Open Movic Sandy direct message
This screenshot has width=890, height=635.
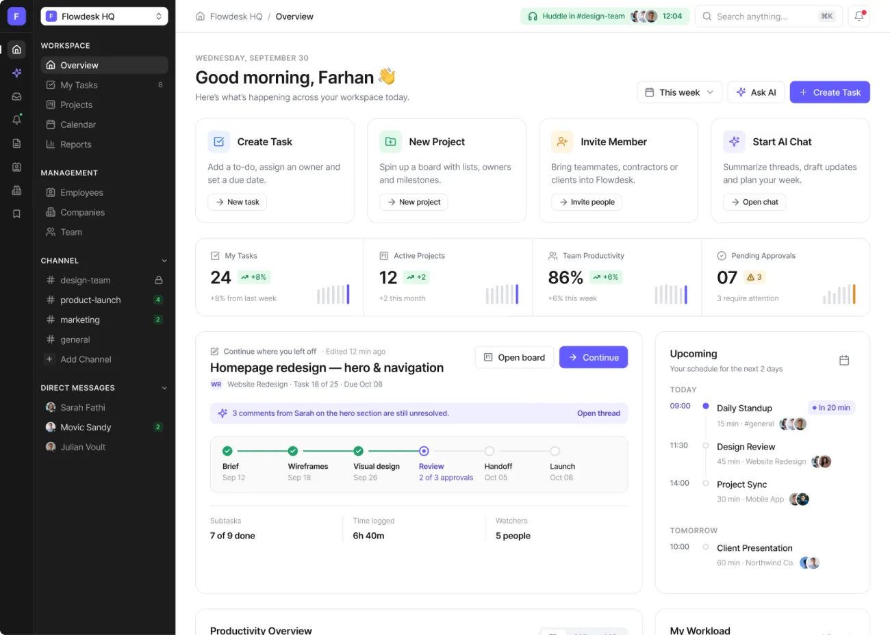click(x=104, y=427)
